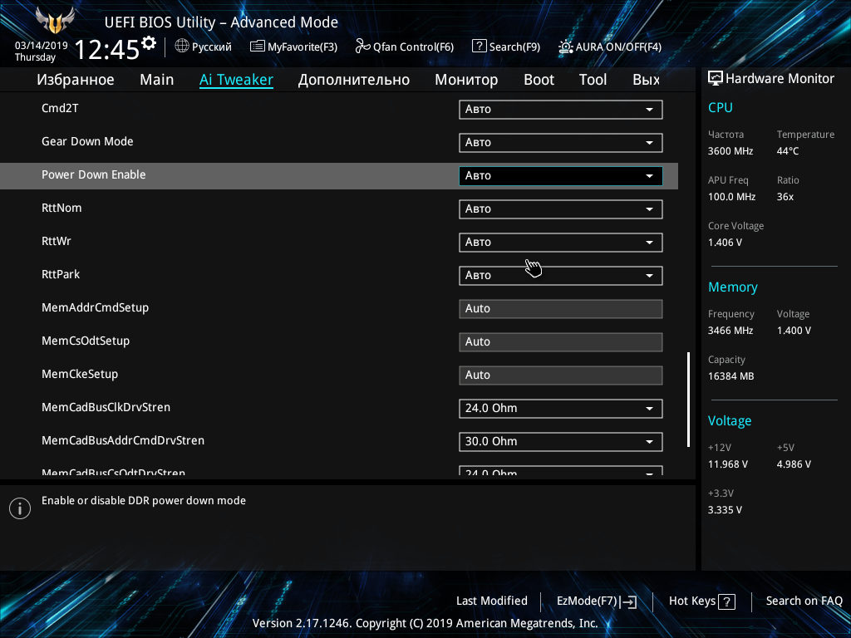This screenshot has height=638, width=851.
Task: Open the Дополнительно tab
Action: tap(354, 80)
